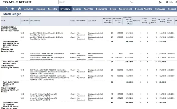The width and height of the screenshot is (177, 109).
Task: Collapse the HP ENVY 32" Media group
Action: [x=2, y=108]
